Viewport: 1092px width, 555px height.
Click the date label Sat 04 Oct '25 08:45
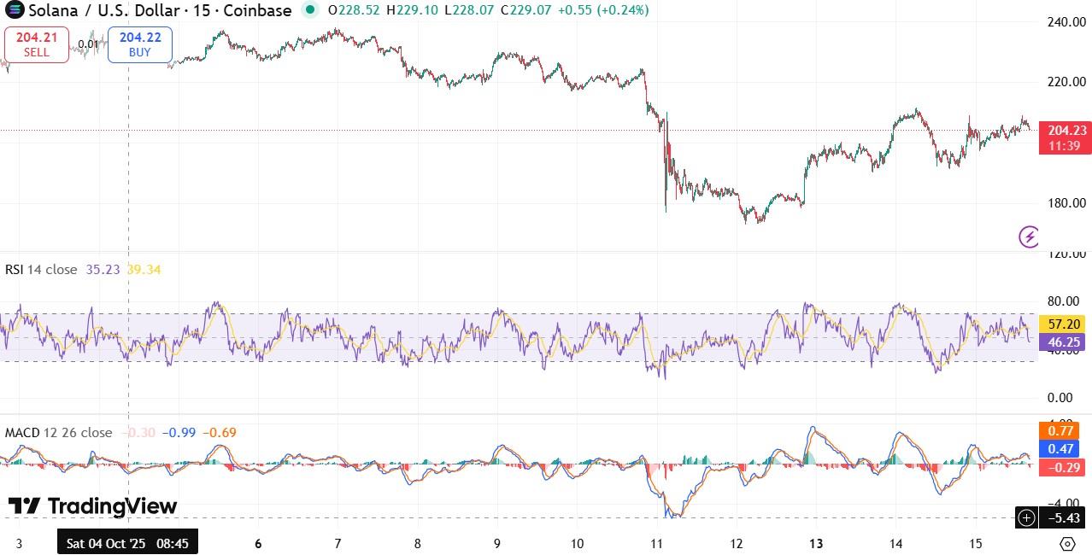(127, 543)
